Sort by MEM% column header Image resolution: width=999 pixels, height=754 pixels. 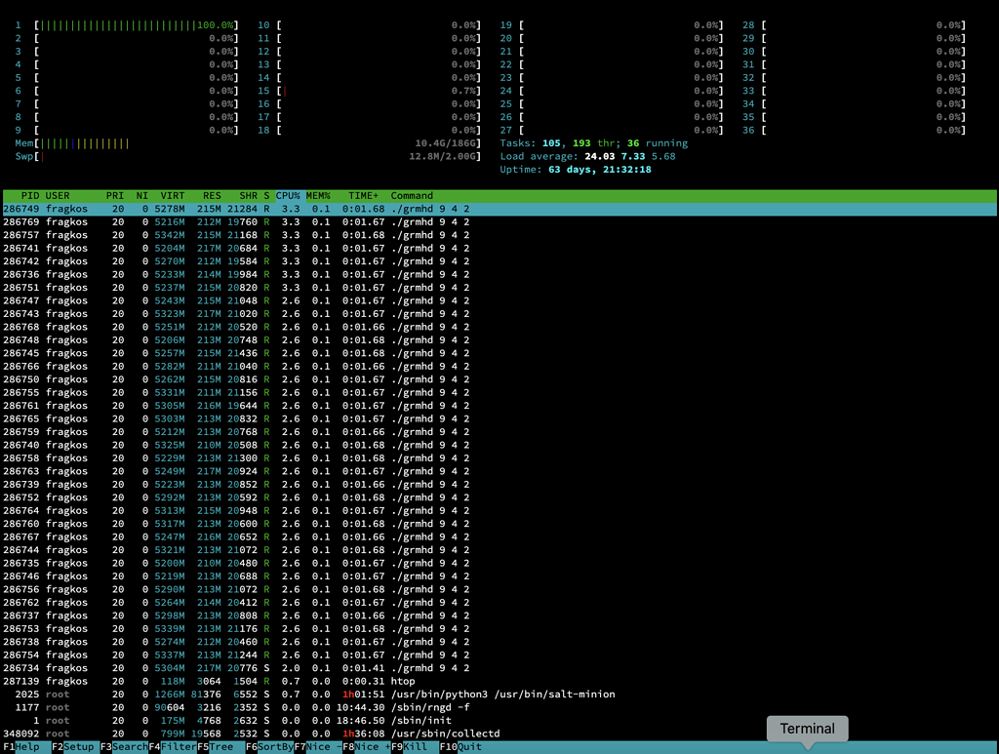click(x=318, y=195)
